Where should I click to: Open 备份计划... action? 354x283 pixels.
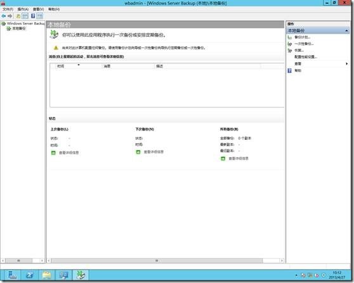pos(302,37)
